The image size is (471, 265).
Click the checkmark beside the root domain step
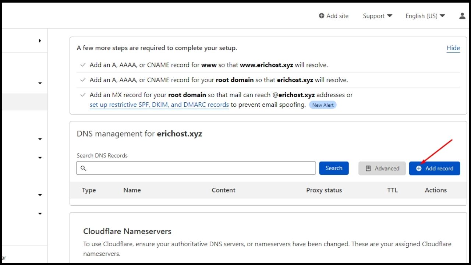point(82,80)
